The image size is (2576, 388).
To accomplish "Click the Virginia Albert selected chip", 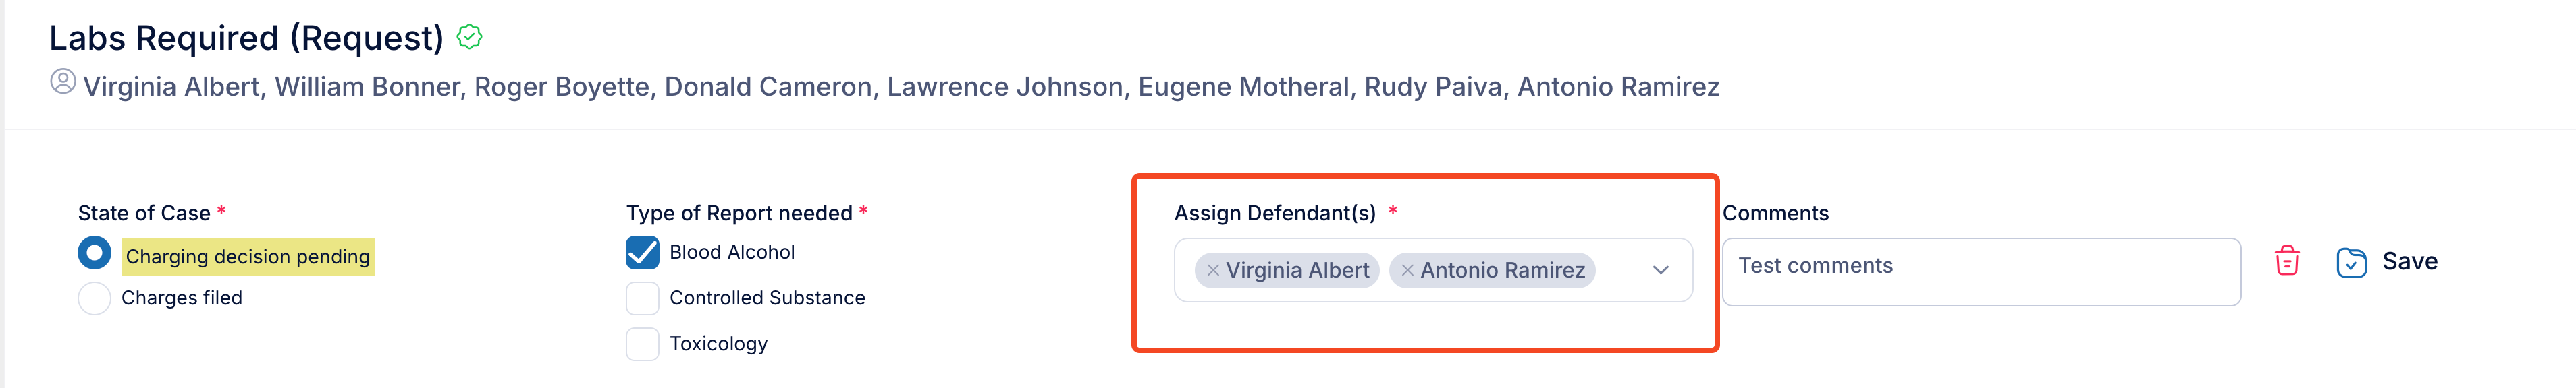I will tap(1287, 270).
